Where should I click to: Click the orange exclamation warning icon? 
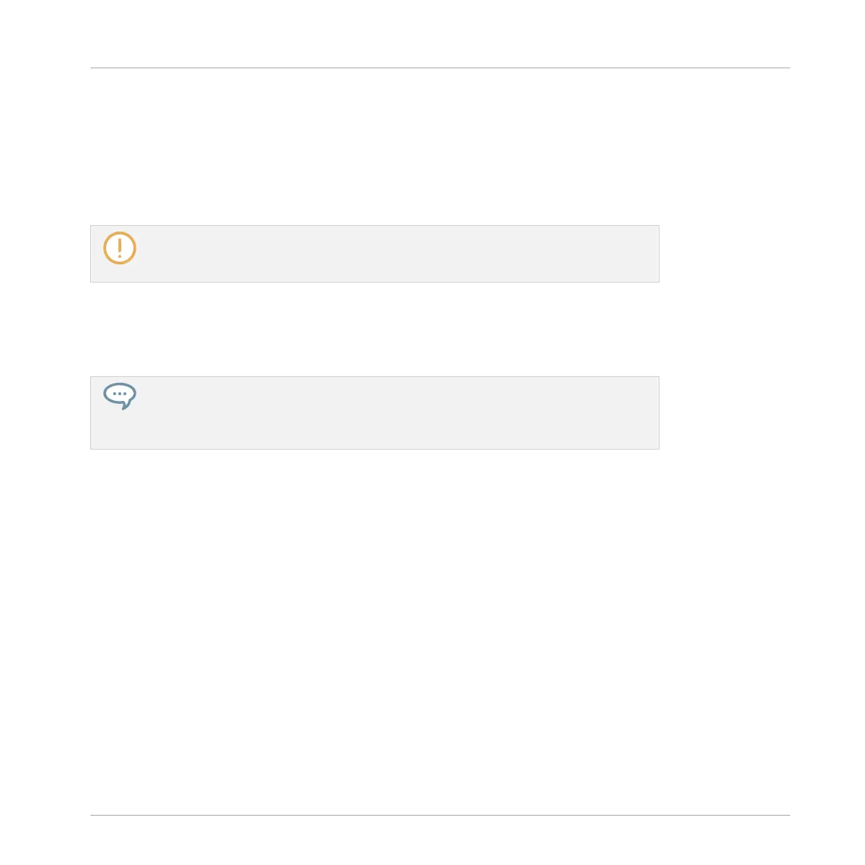120,248
